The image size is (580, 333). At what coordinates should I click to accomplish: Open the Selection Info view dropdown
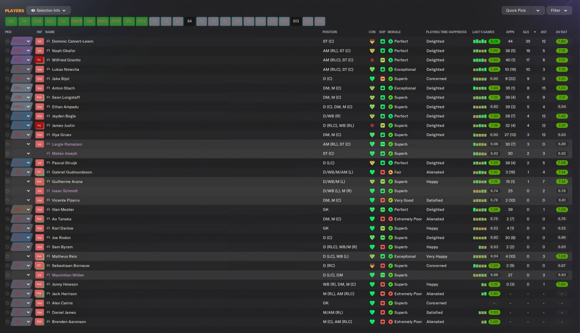point(48,10)
